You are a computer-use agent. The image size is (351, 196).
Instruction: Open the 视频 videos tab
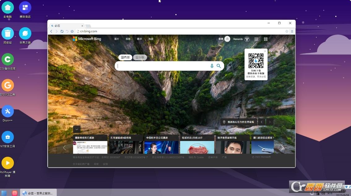[x=128, y=39]
